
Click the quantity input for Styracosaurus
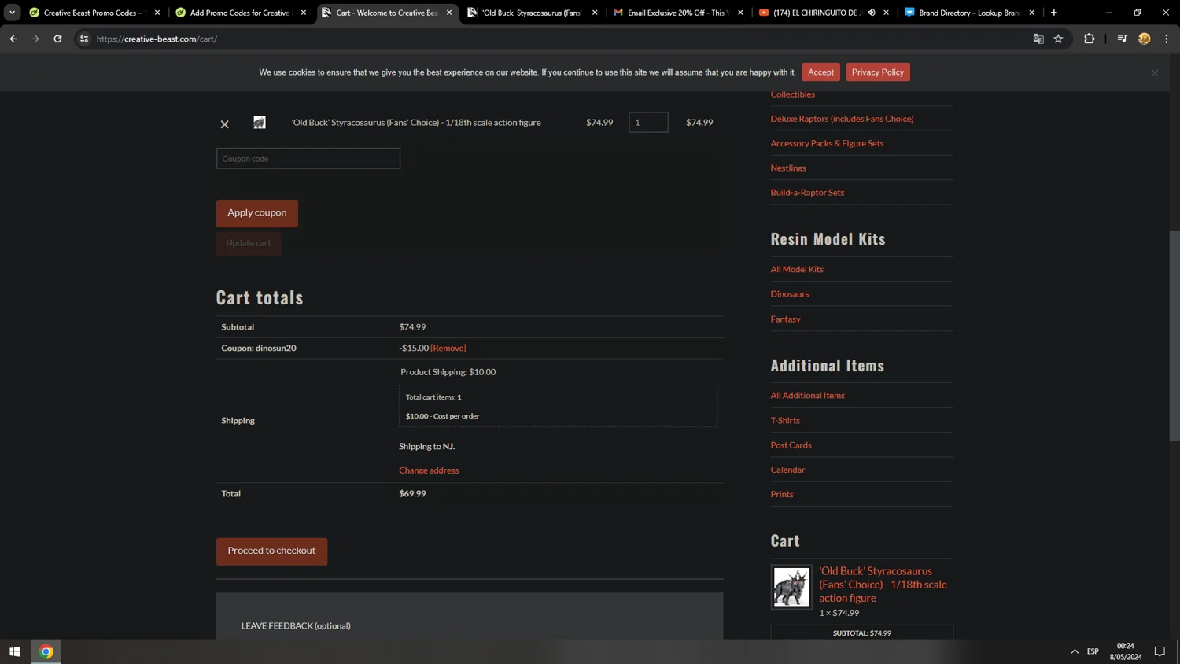pyautogui.click(x=648, y=123)
